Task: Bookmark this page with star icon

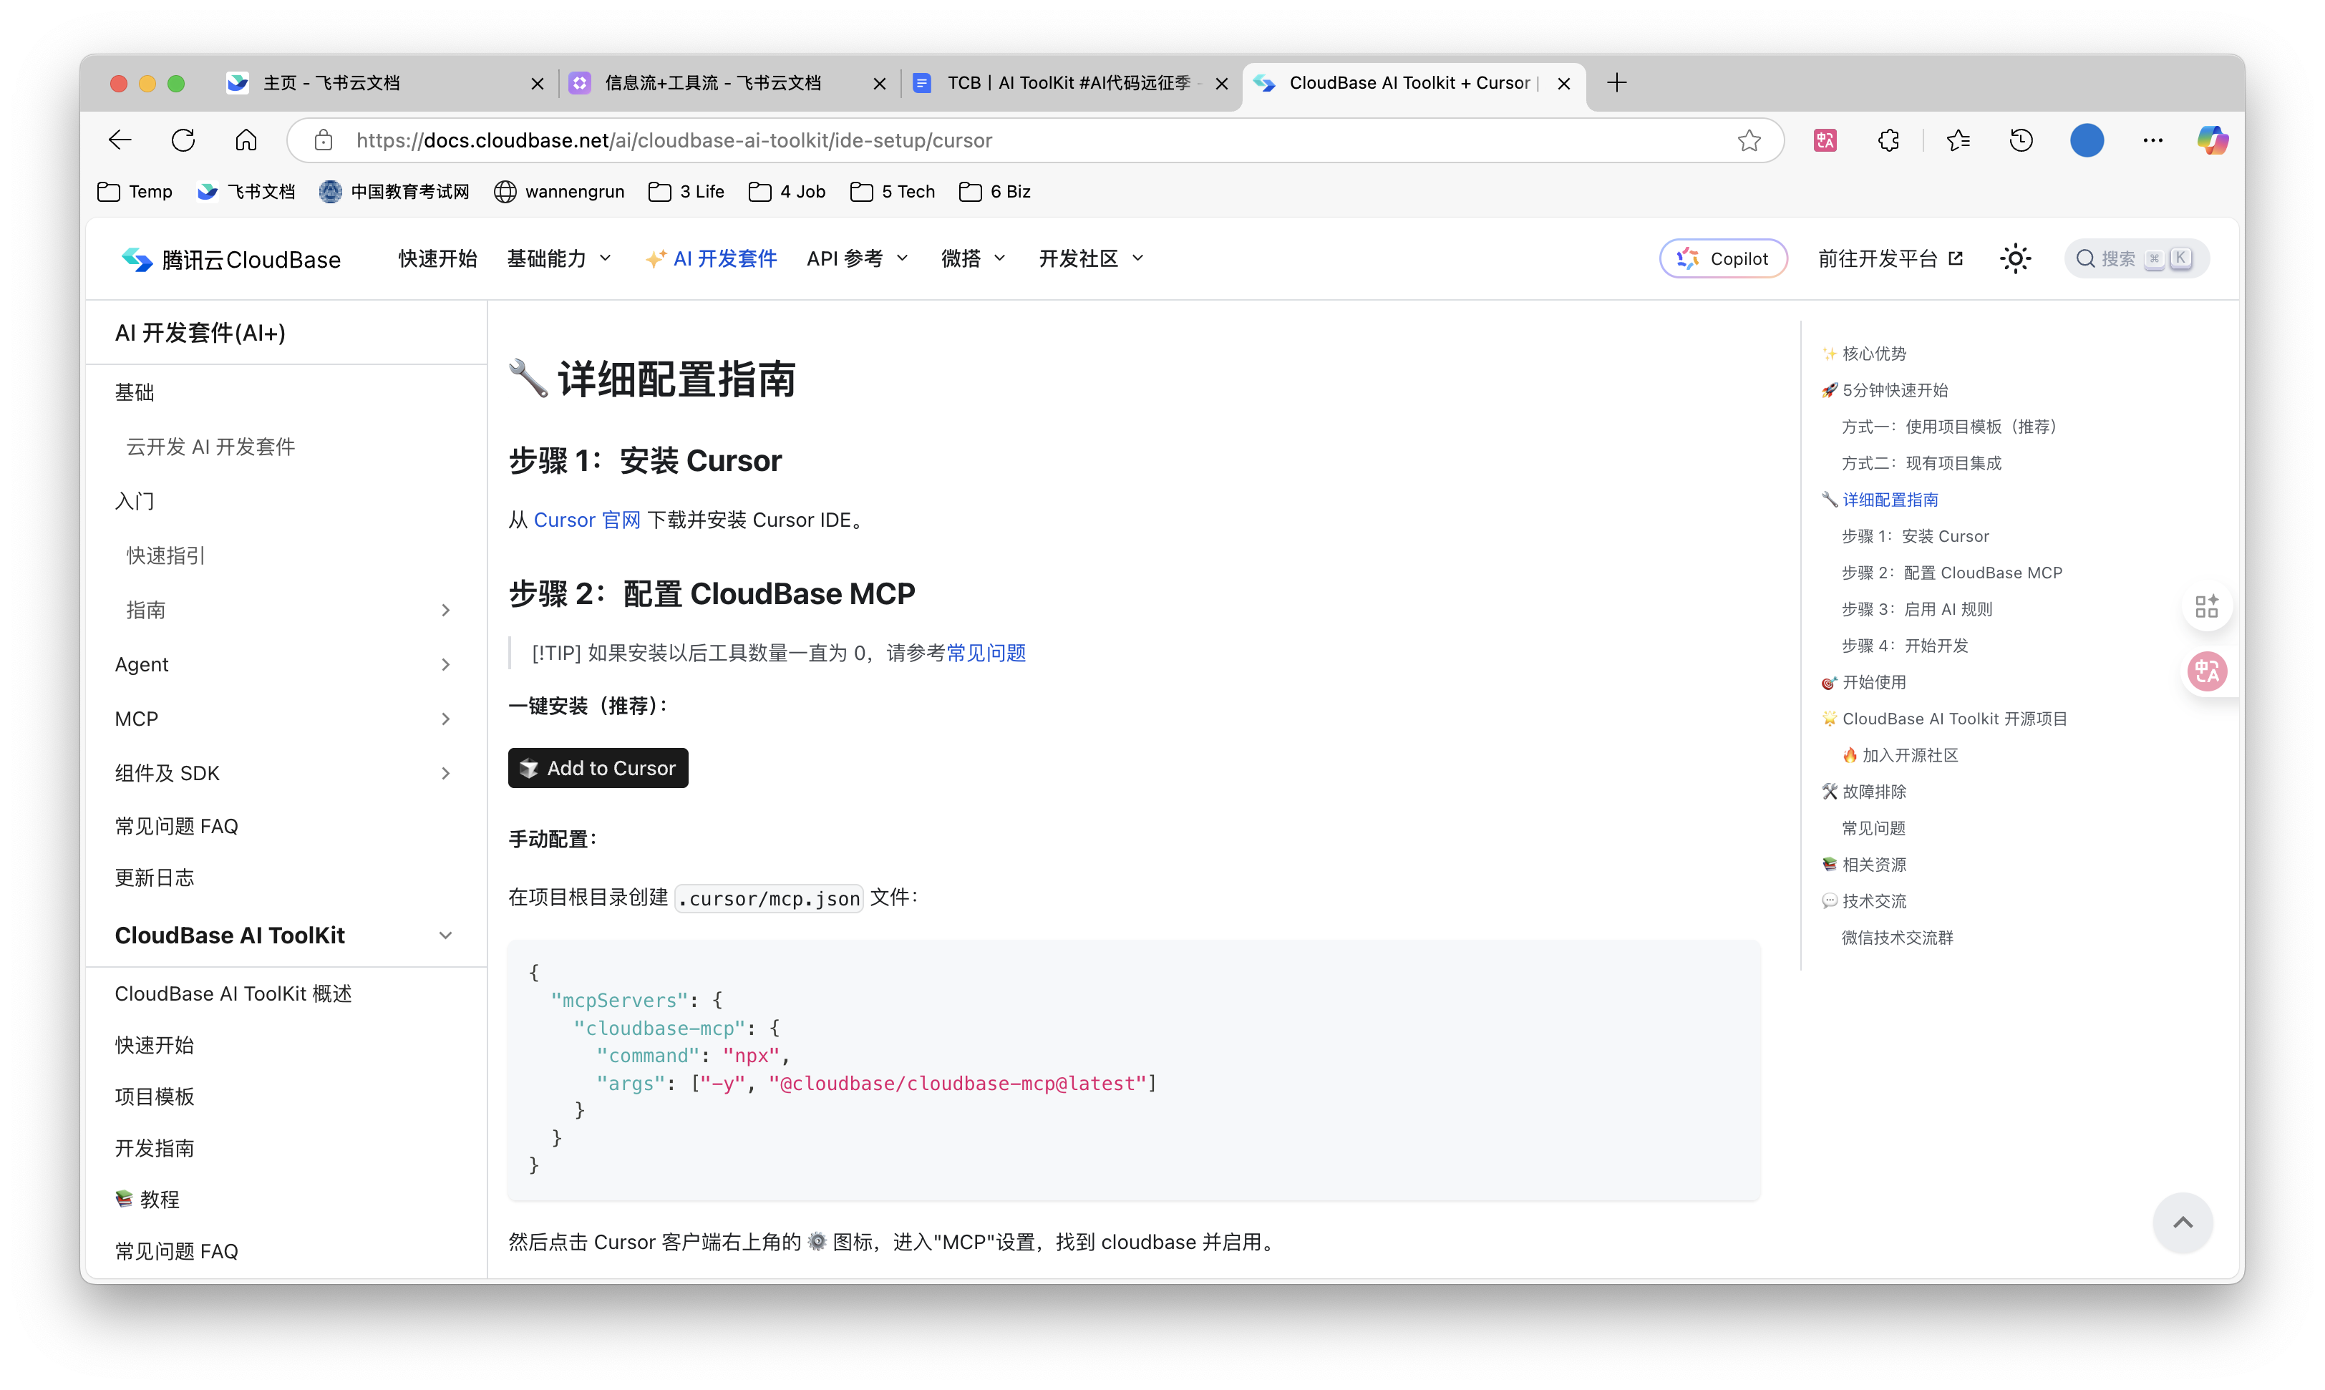Action: coord(1748,140)
